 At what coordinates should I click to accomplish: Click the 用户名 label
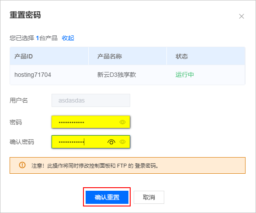point(19,100)
